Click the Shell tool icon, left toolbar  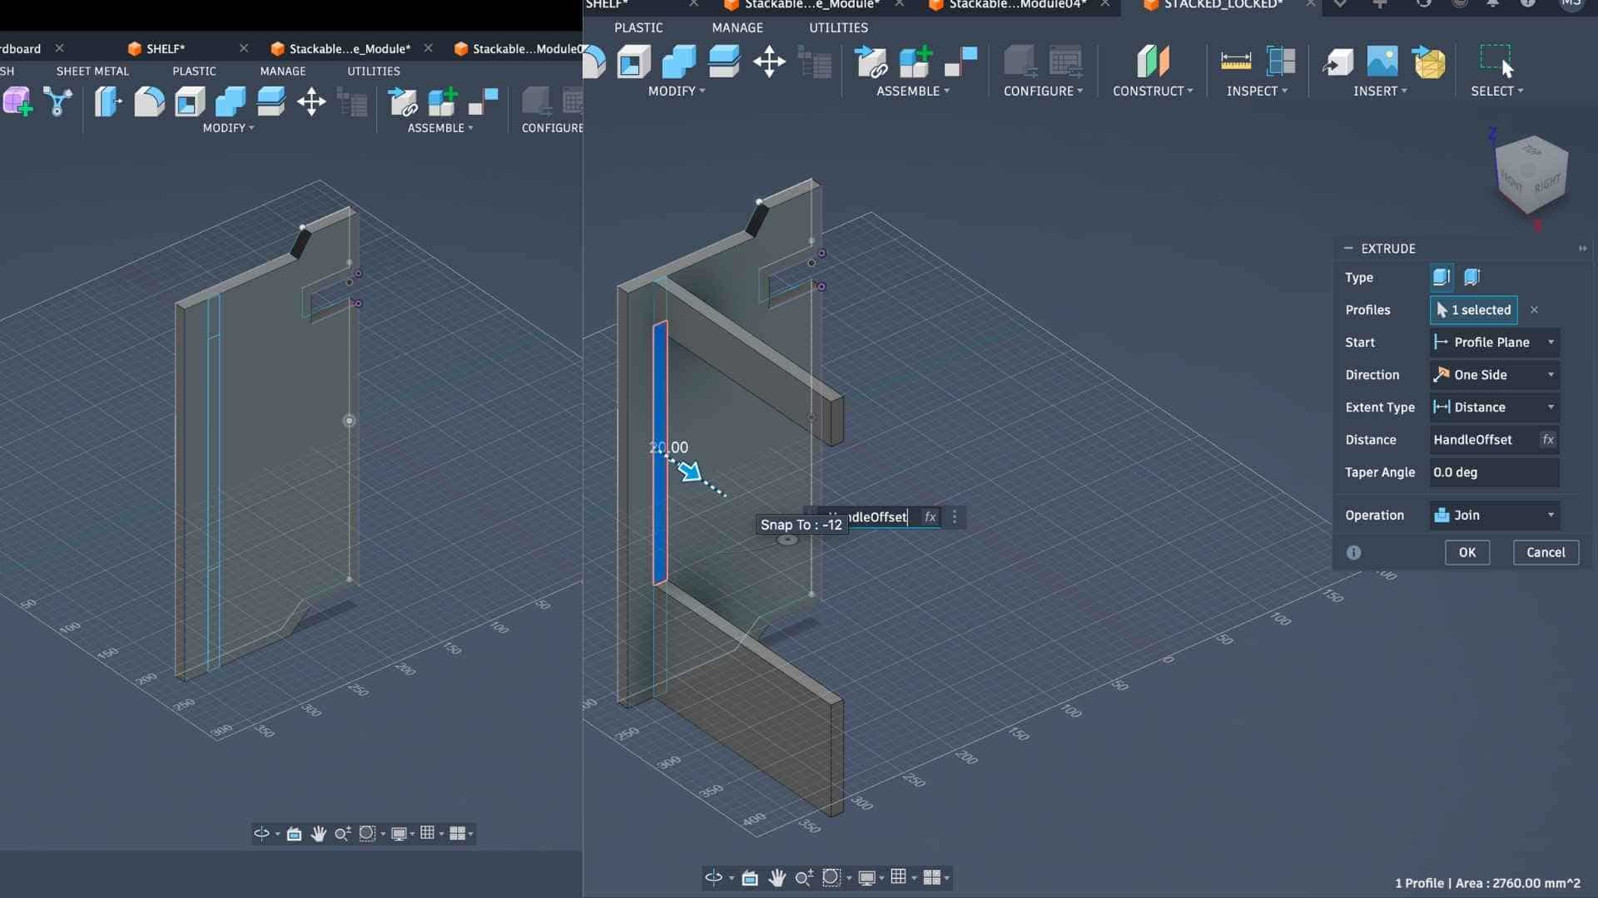[x=190, y=102]
